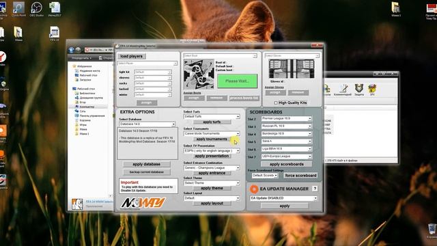Click the apply scoreboards button
The width and height of the screenshot is (437, 246).
pyautogui.click(x=287, y=164)
